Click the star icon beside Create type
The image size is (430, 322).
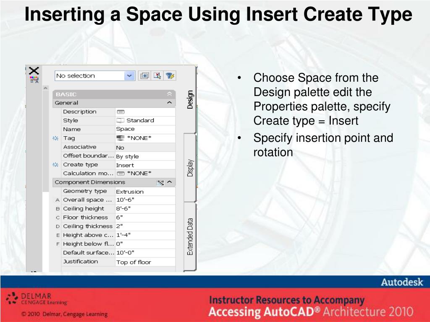(x=55, y=165)
